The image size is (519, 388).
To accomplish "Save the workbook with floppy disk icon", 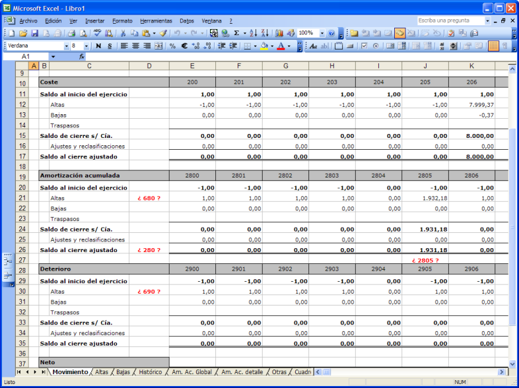I will 34,33.
